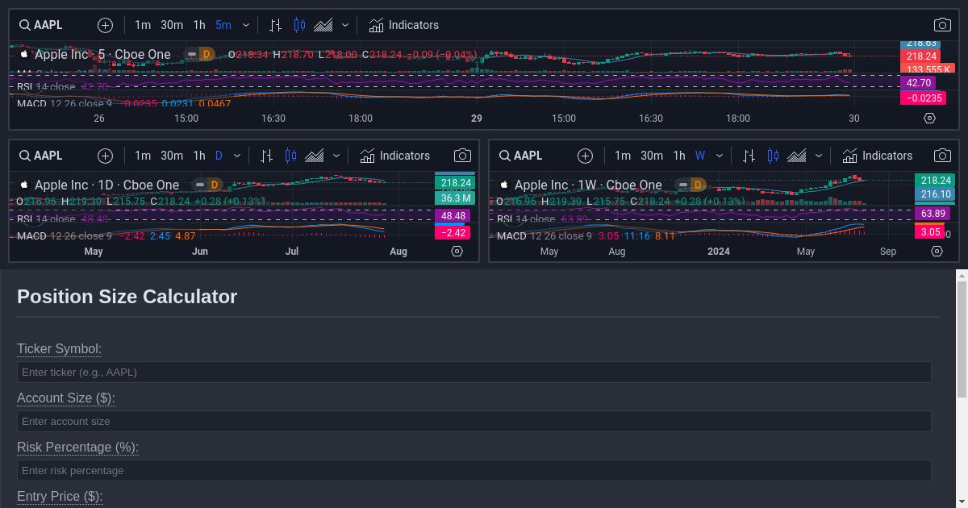Take a snapshot of the daily chart
Viewport: 968px width, 508px height.
(462, 156)
